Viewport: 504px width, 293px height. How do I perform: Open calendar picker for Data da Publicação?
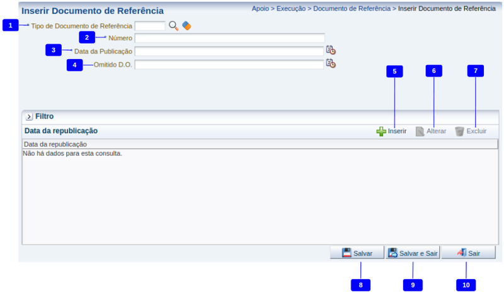click(330, 50)
